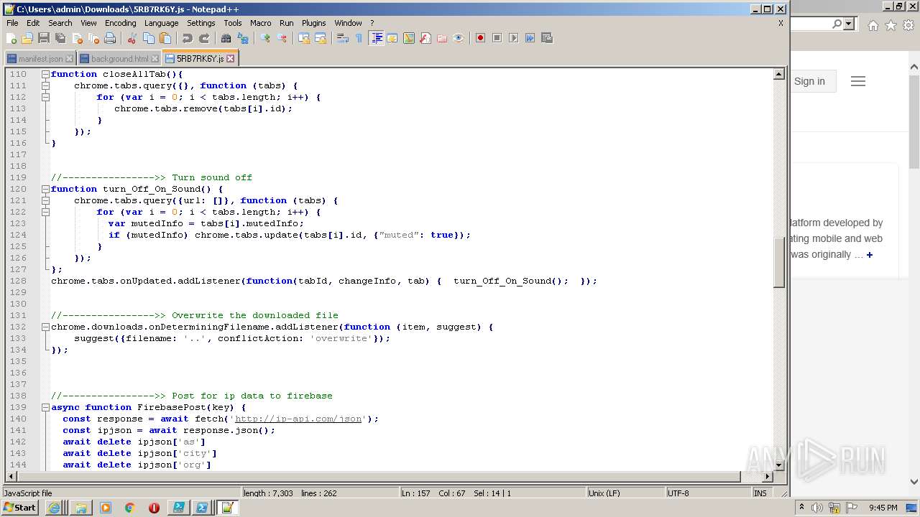Click the Stop Recording macro icon

click(x=497, y=38)
